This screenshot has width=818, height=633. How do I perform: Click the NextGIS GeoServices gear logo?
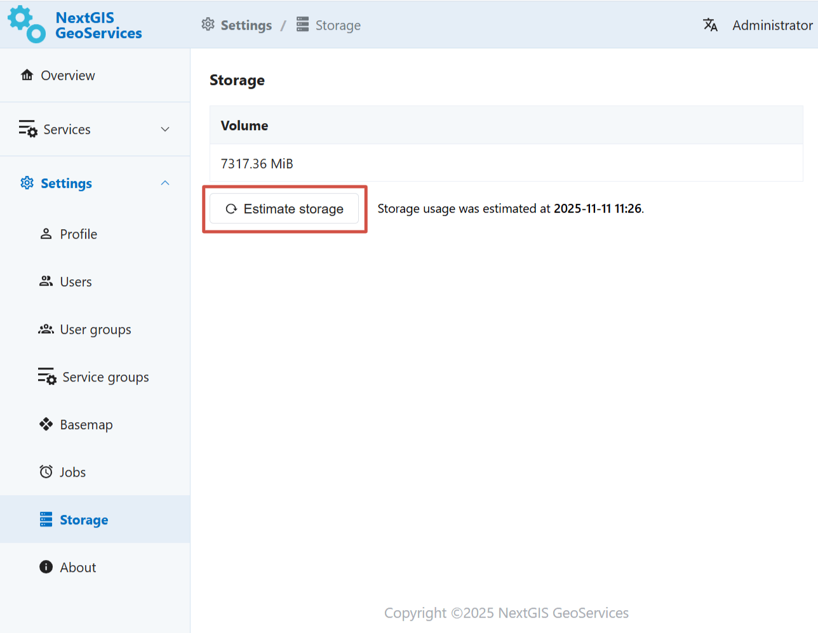coord(26,24)
